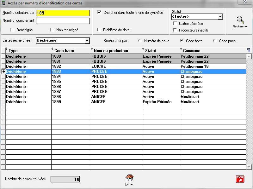
Task: Check the Producteurs inactifs checkbox
Action: pyautogui.click(x=175, y=30)
